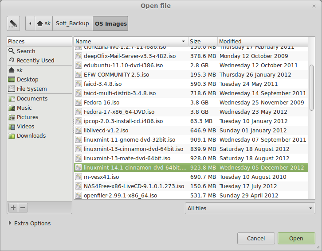Select the ipcop-2.0.3 iso disc icon
The width and height of the screenshot is (322, 251).
click(x=78, y=121)
